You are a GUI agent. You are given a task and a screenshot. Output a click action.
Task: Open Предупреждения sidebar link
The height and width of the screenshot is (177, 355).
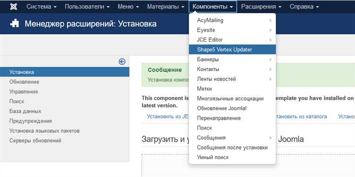pos(31,121)
